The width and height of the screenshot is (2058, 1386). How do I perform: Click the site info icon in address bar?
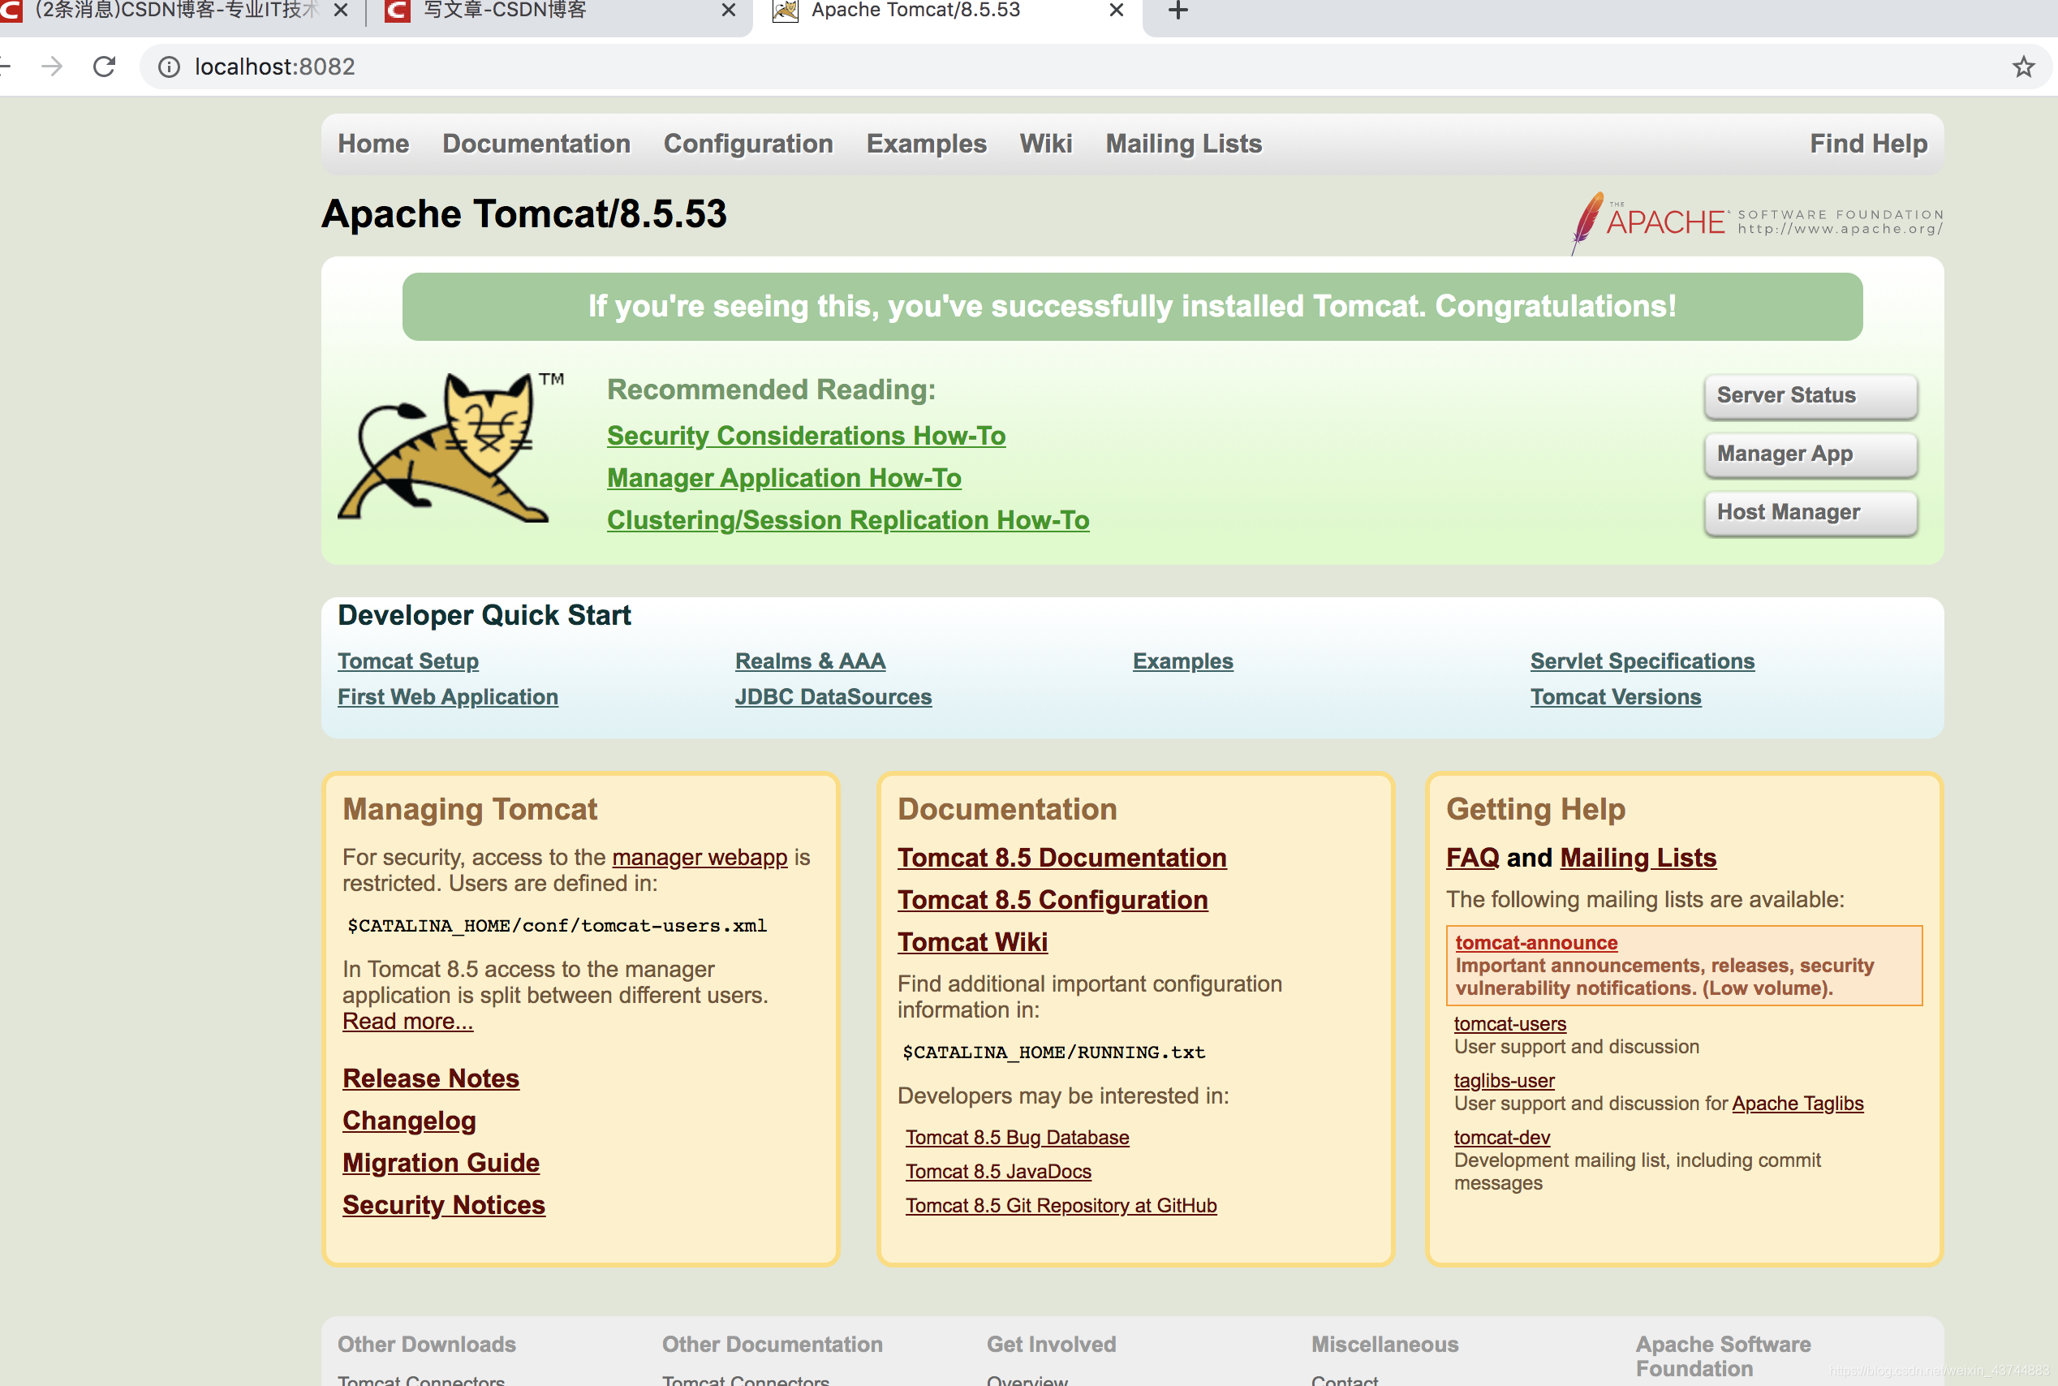click(169, 67)
